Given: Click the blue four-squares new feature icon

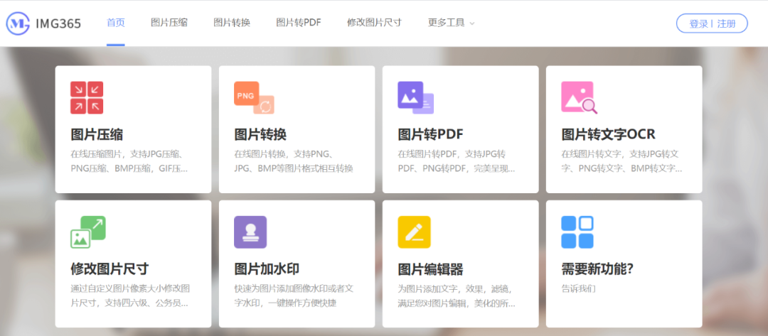Looking at the screenshot, I should click(x=577, y=232).
